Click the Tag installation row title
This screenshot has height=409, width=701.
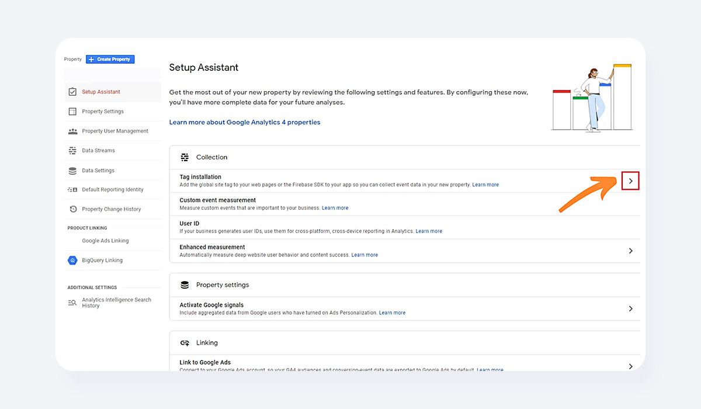click(x=200, y=177)
